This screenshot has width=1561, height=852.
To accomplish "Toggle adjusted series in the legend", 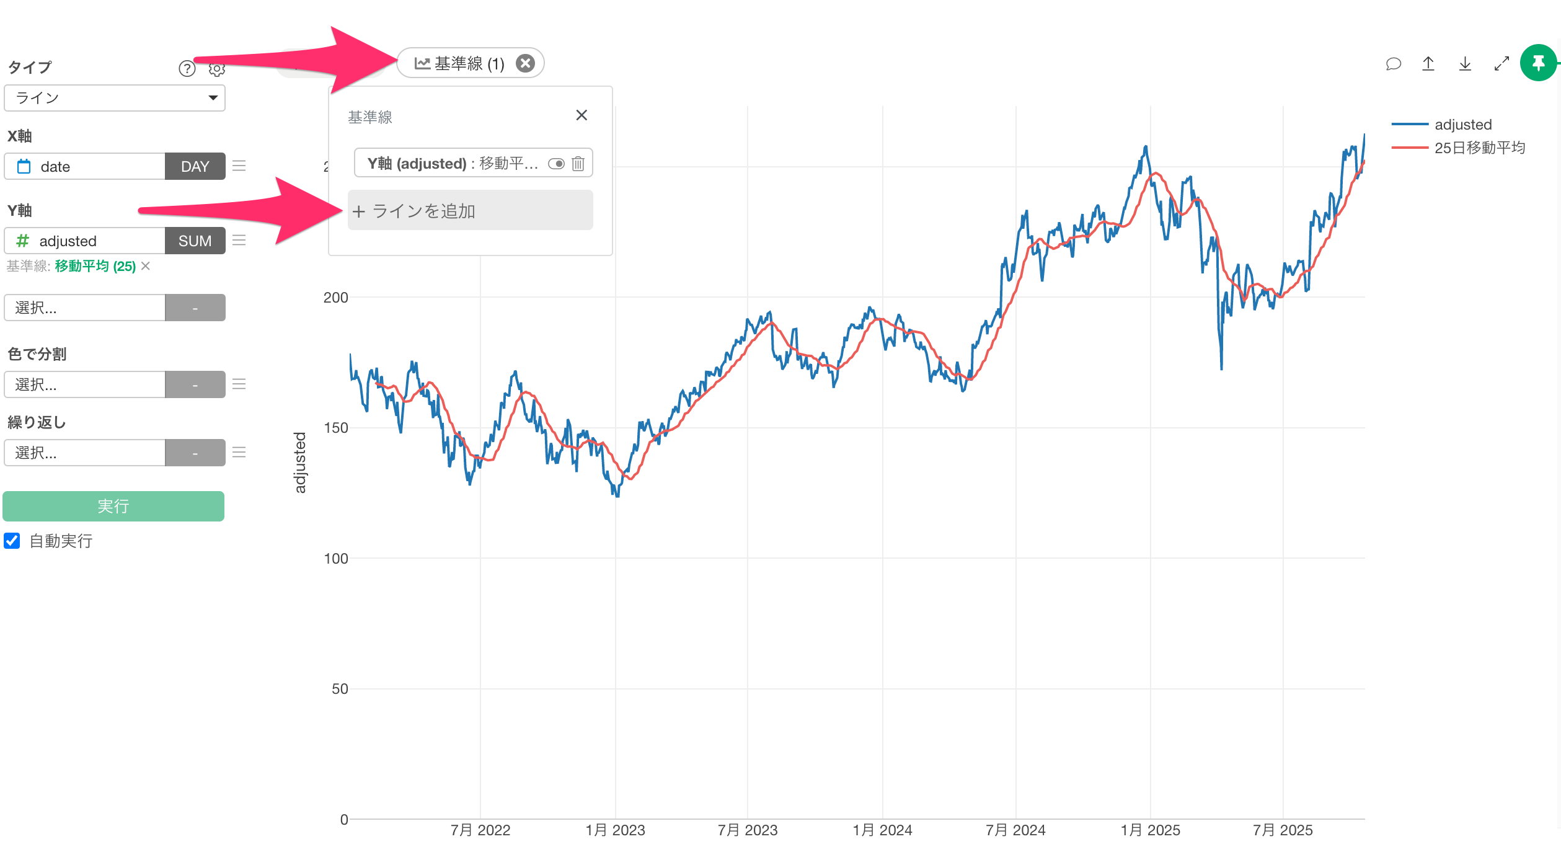I will pos(1462,125).
